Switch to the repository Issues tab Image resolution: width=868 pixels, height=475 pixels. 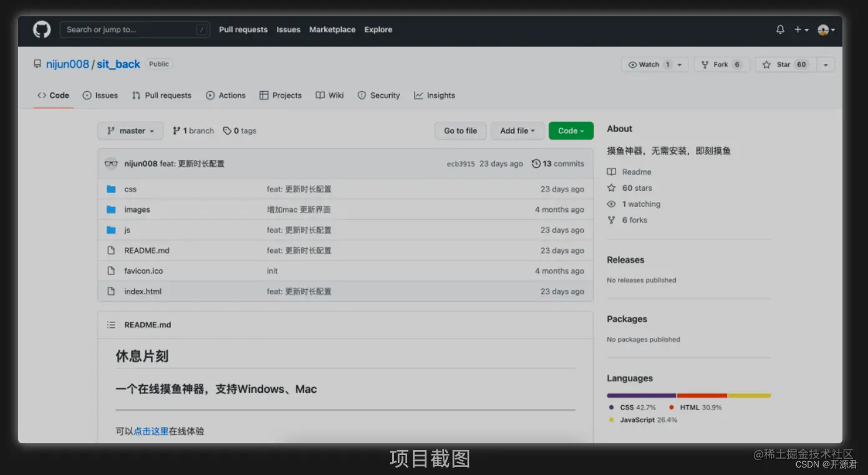[x=100, y=95]
